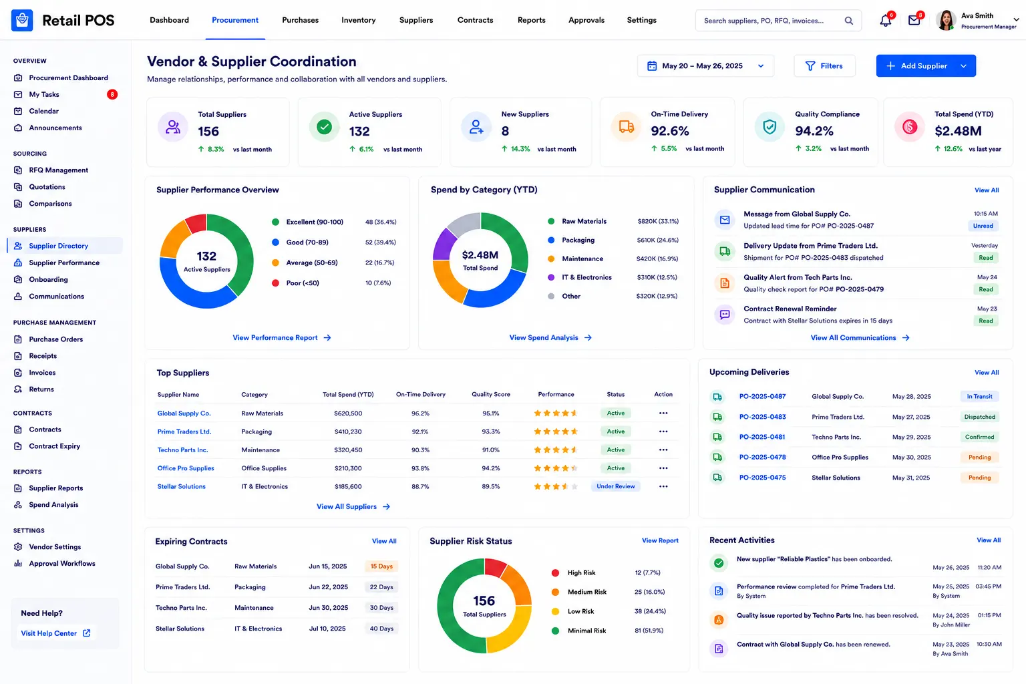Viewport: 1026px width, 684px height.
Task: Click the Approval Workflows sidebar icon
Action: (18, 564)
